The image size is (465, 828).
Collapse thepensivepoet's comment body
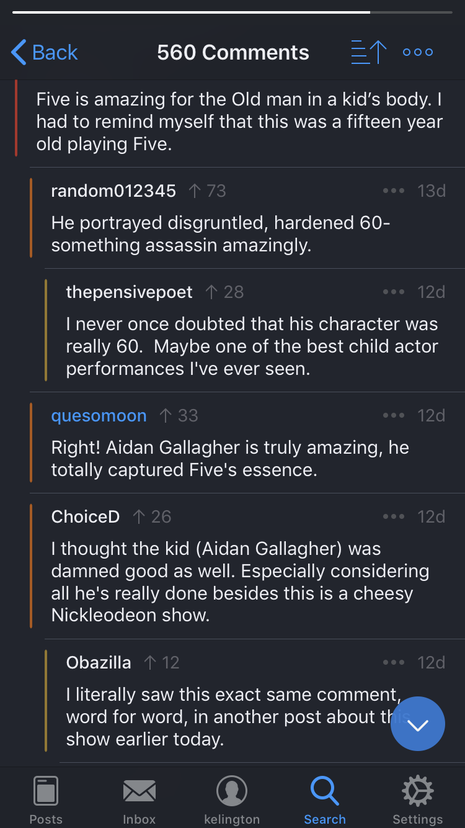click(252, 346)
